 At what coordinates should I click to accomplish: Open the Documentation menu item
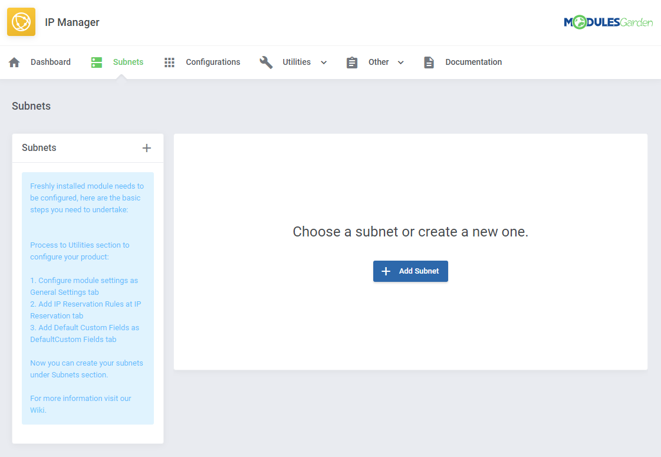(x=473, y=62)
